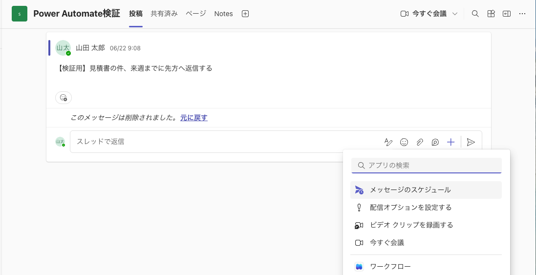
Task: Attach a file with the paperclip icon
Action: (419, 142)
